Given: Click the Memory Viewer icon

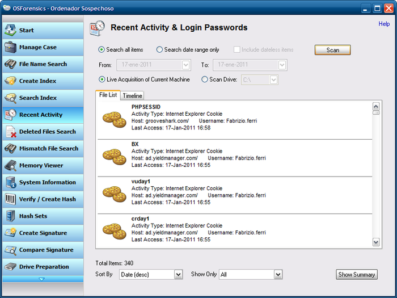Looking at the screenshot, I should 10,166.
